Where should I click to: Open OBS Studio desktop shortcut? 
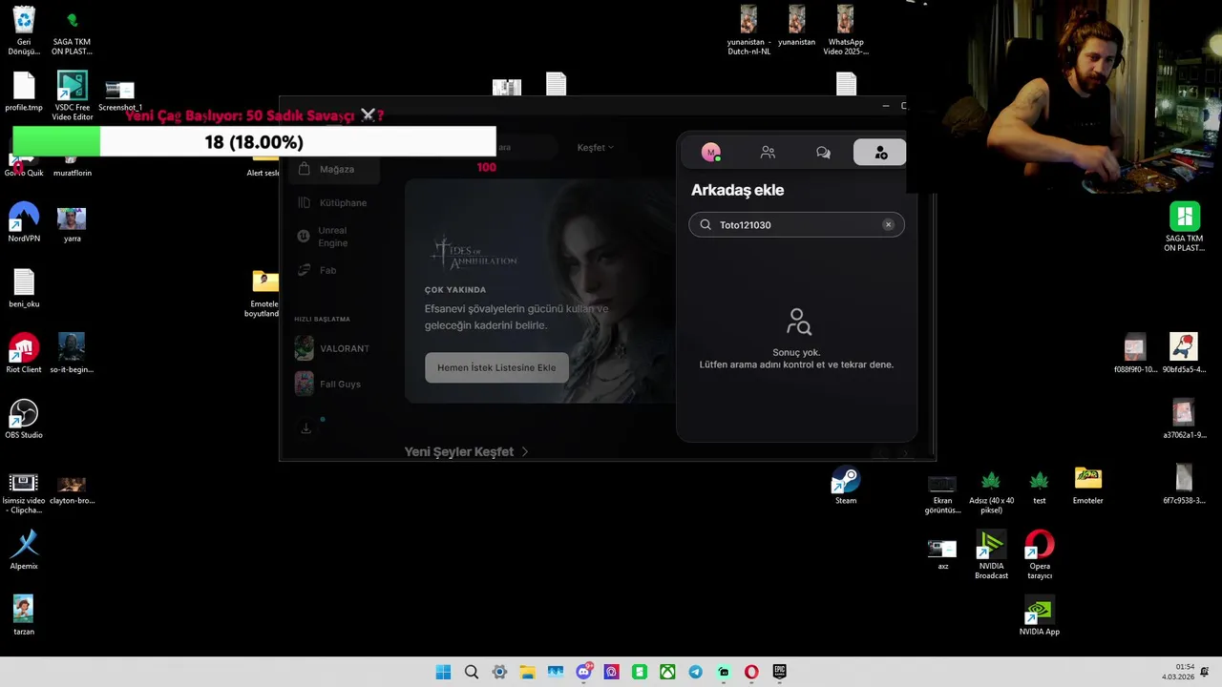coord(24,419)
